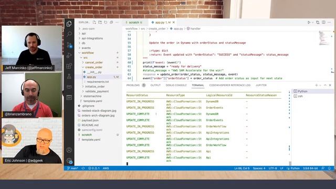Change encoding via UTF-8 status item
This screenshot has width=336, height=189.
point(272,169)
